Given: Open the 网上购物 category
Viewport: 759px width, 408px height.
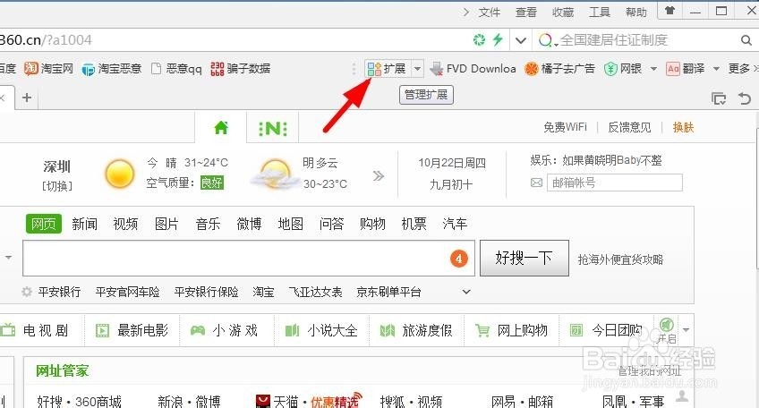Looking at the screenshot, I should pyautogui.click(x=511, y=330).
